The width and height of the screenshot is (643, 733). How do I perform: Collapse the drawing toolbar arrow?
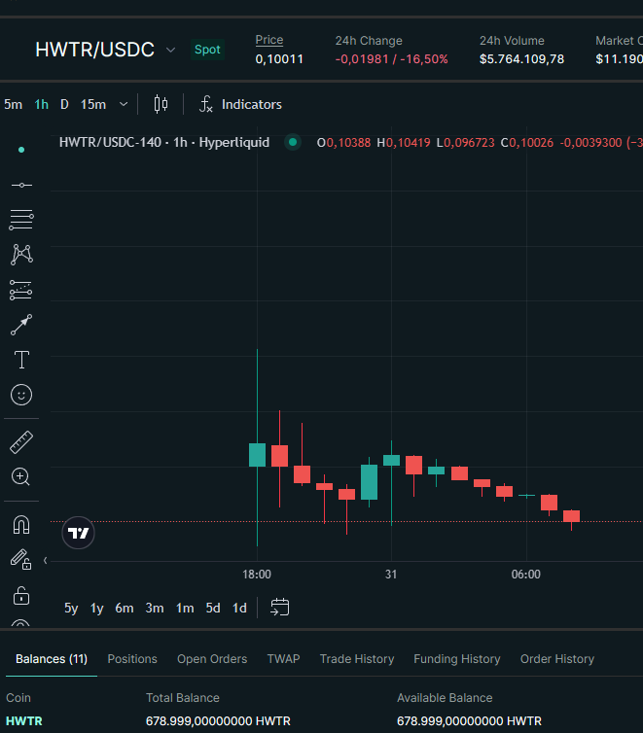pos(46,560)
